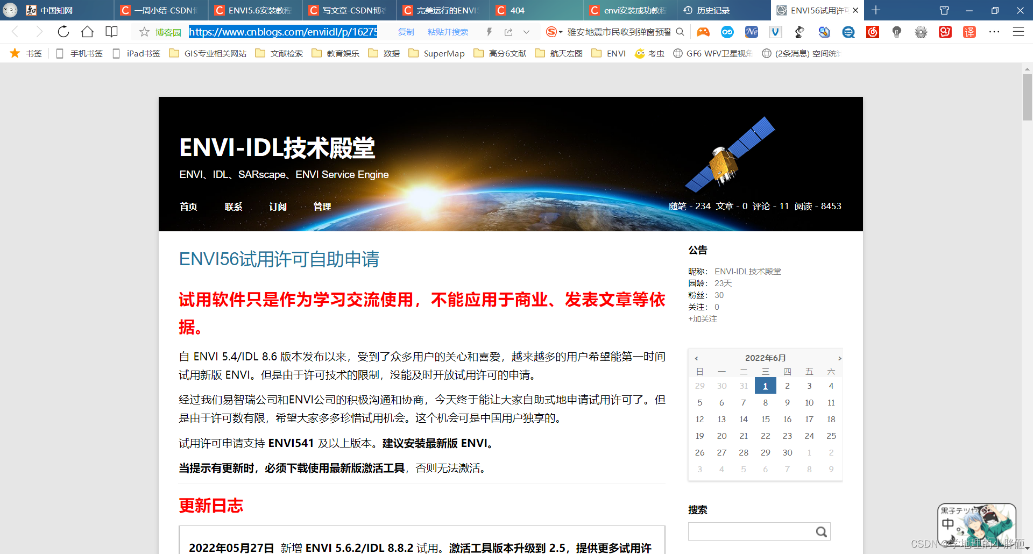Click the sidebar search magnifier icon
The image size is (1033, 554).
[x=822, y=531]
